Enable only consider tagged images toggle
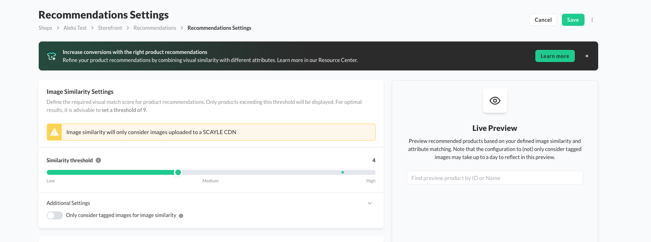 55,215
